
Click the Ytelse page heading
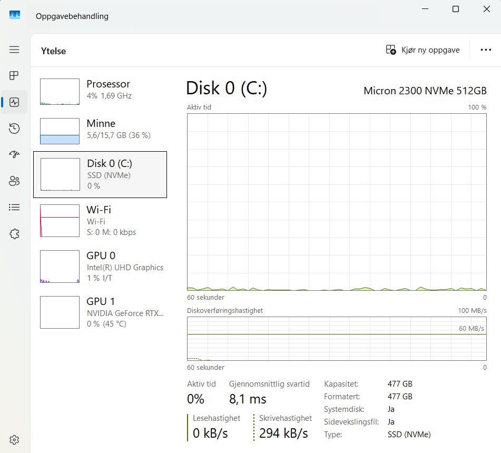(x=53, y=51)
